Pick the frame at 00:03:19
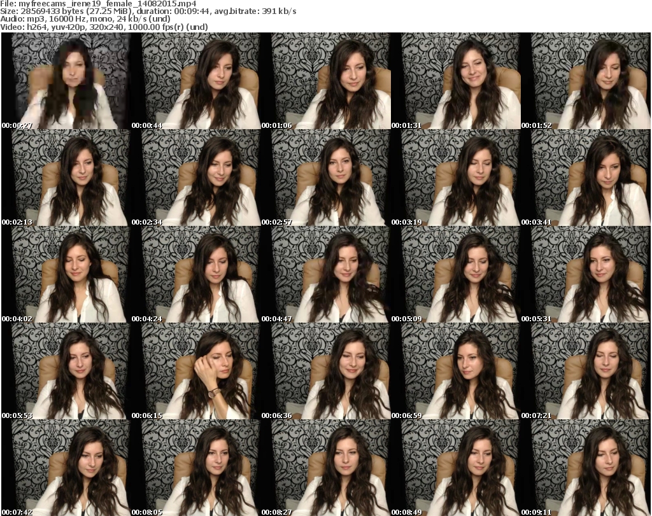Screen dimensions: 652x516 click(456, 178)
